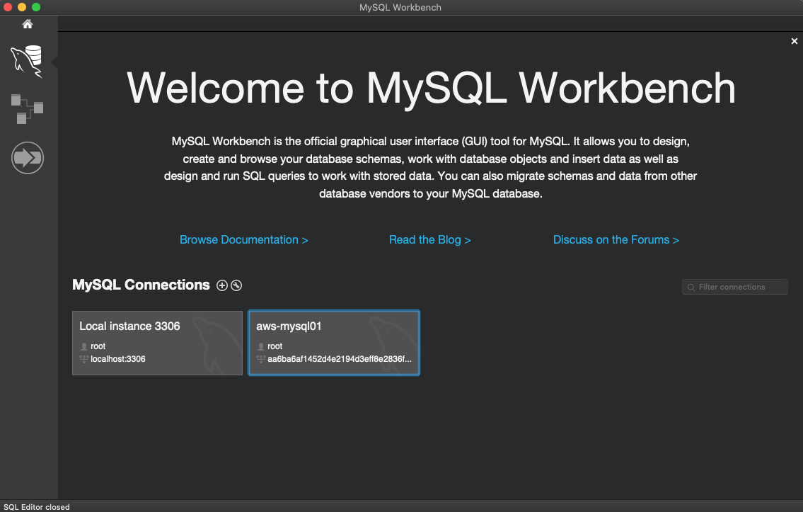Add a new MySQL connection with plus icon
The width and height of the screenshot is (803, 512).
[x=222, y=285]
